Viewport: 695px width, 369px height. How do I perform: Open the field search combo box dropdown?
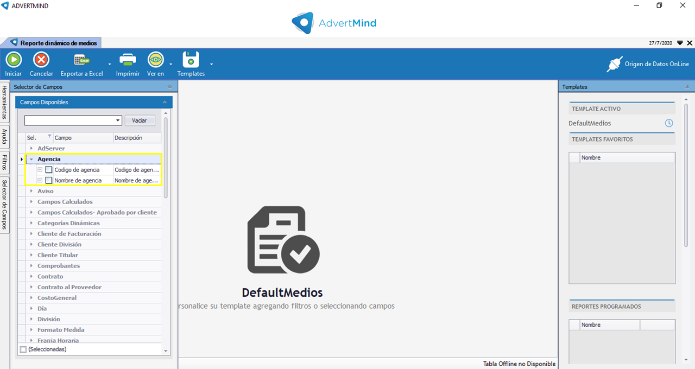coord(118,120)
